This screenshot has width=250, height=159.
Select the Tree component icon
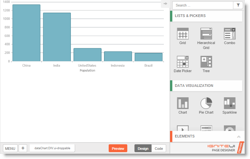coord(206,62)
